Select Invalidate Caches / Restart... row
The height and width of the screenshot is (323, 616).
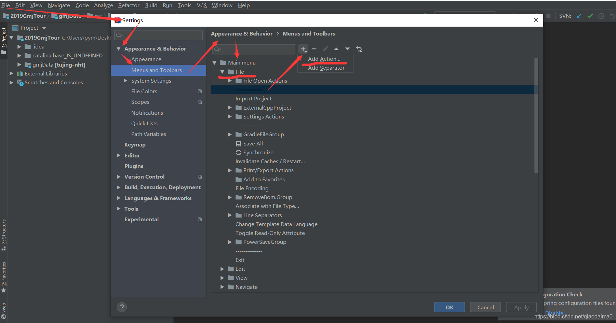pos(270,161)
